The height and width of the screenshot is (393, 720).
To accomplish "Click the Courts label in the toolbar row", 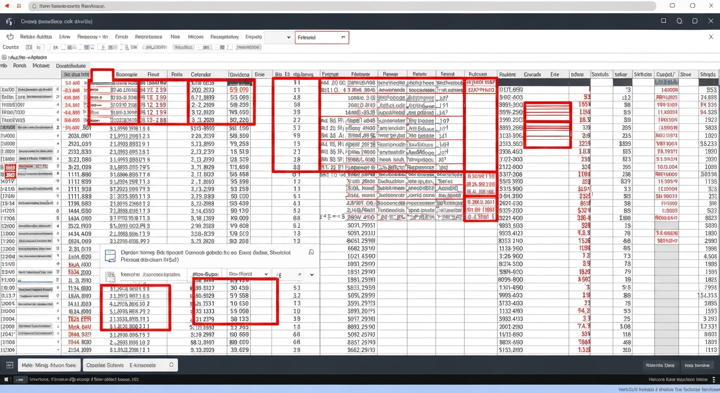I will click(x=11, y=47).
